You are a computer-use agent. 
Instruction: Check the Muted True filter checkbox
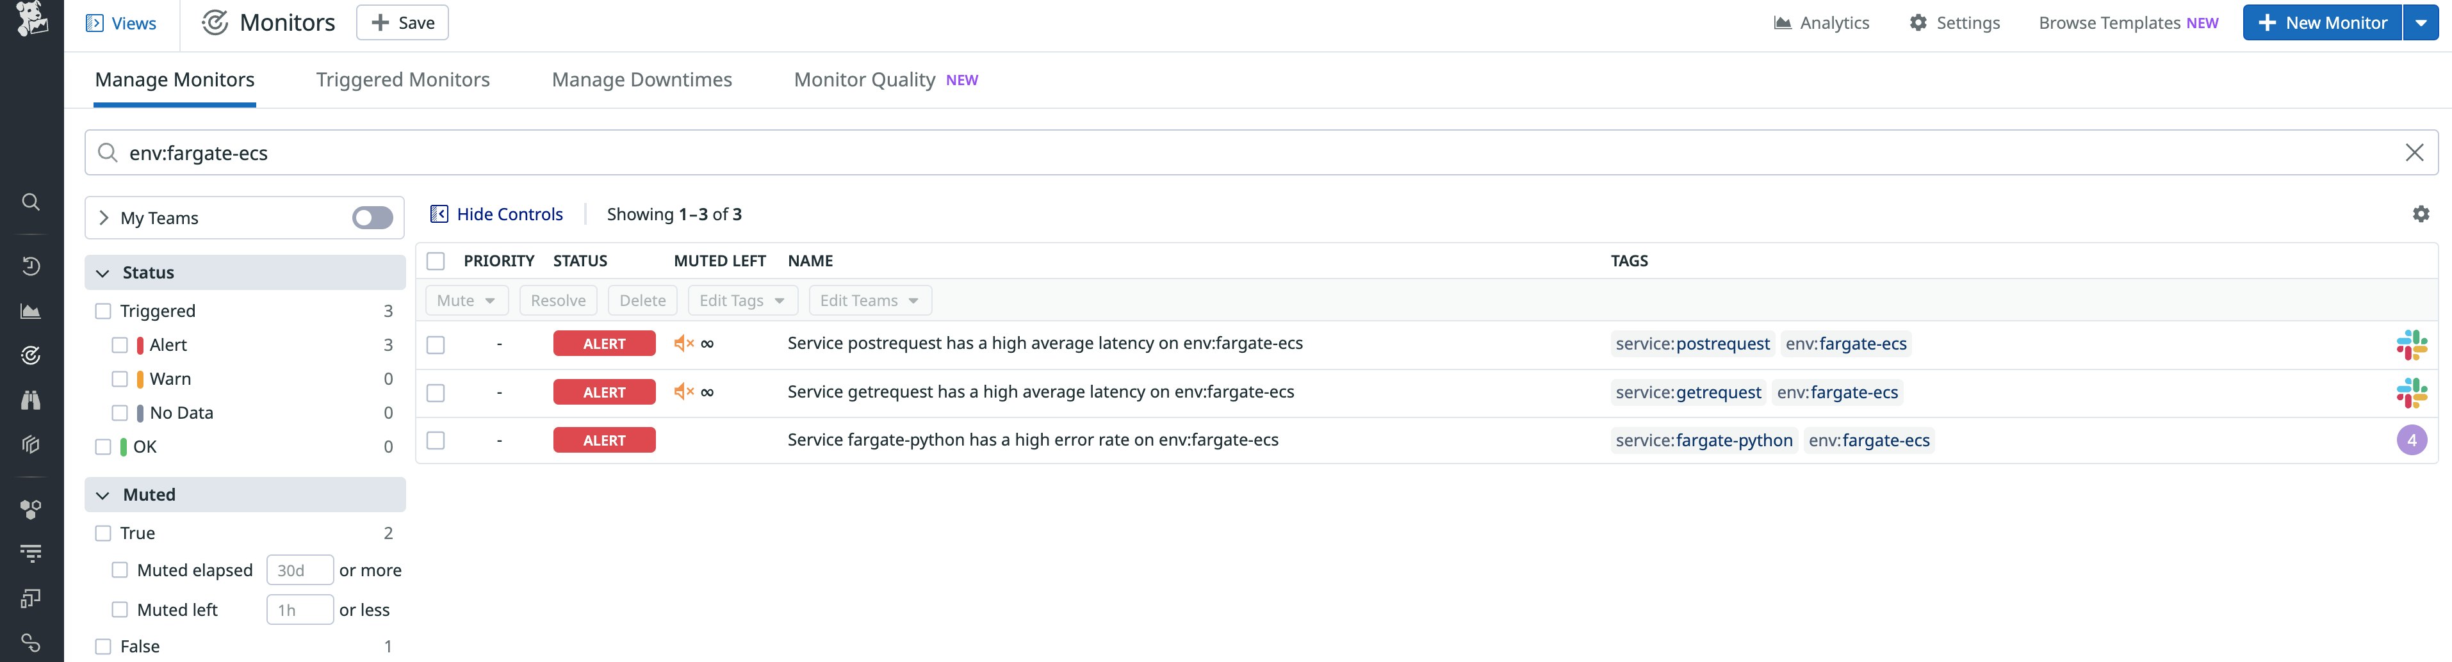[102, 533]
